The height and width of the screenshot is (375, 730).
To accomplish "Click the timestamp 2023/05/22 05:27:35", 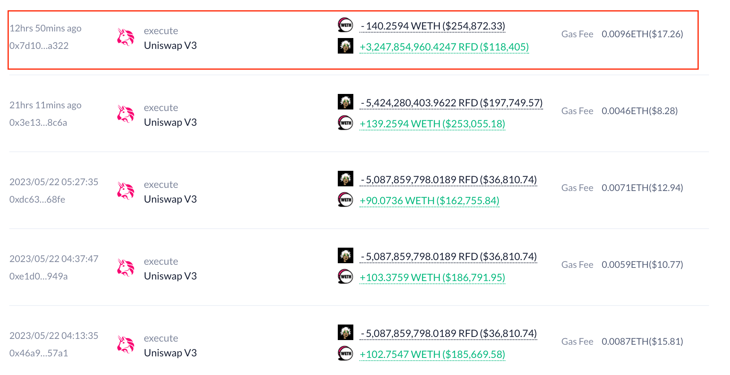I will click(x=54, y=182).
